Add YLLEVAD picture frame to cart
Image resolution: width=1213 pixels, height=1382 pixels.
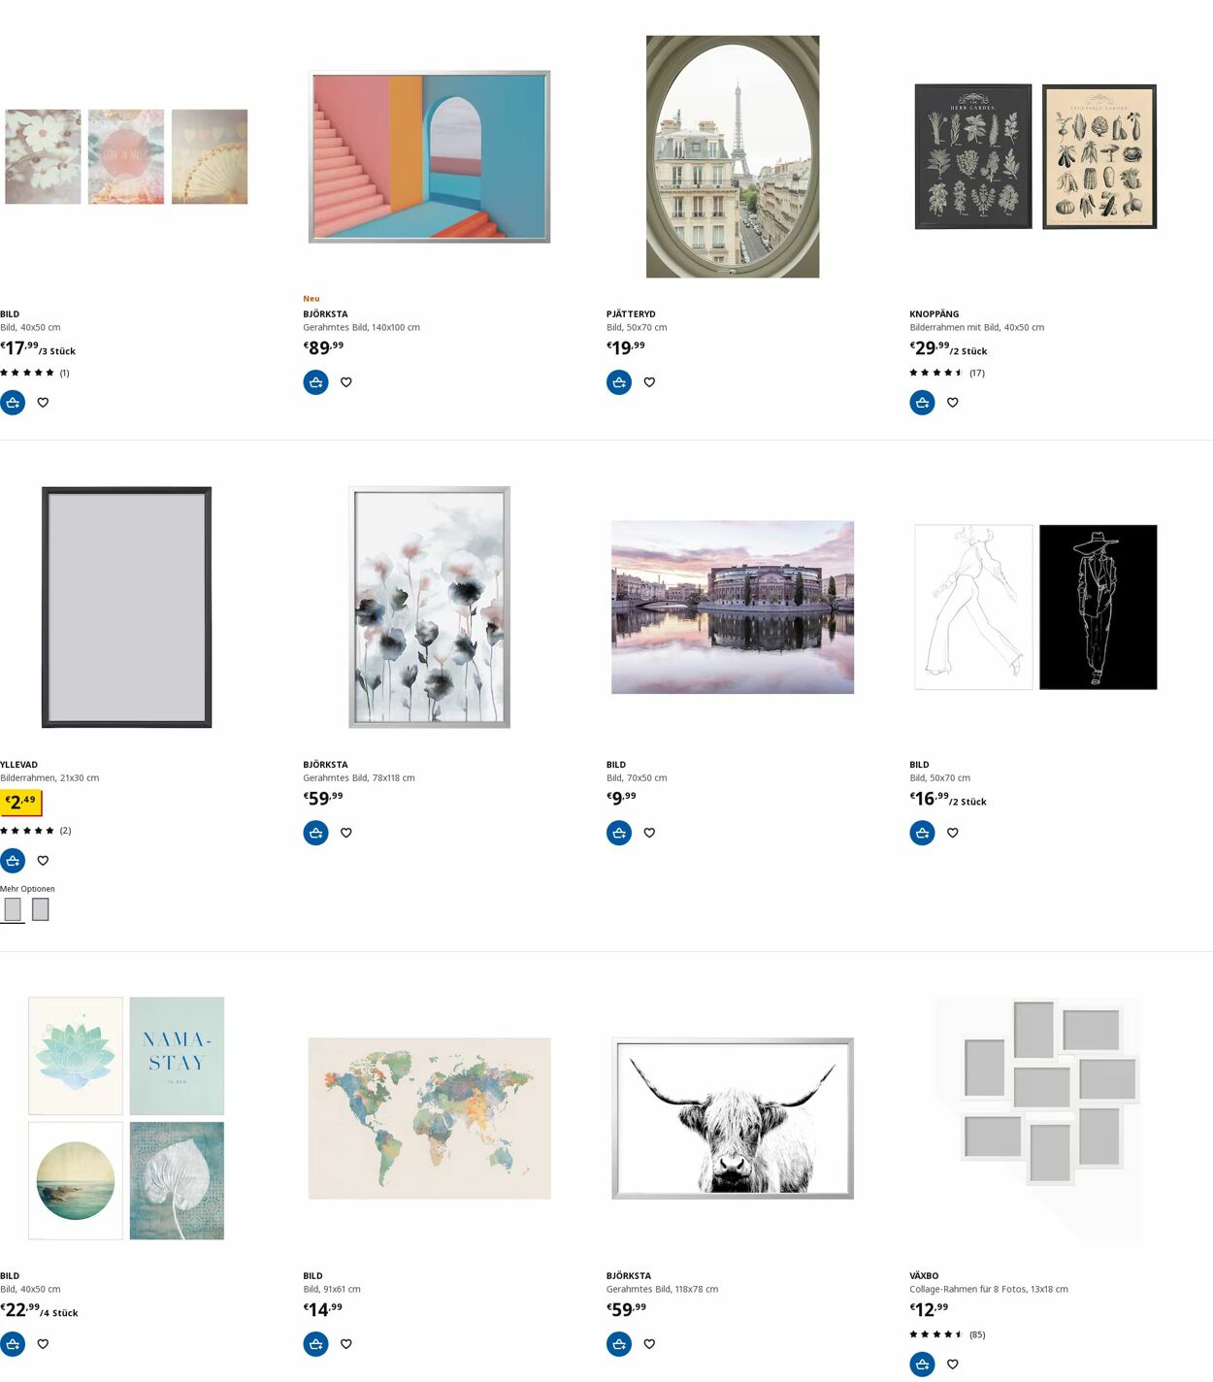coord(13,861)
